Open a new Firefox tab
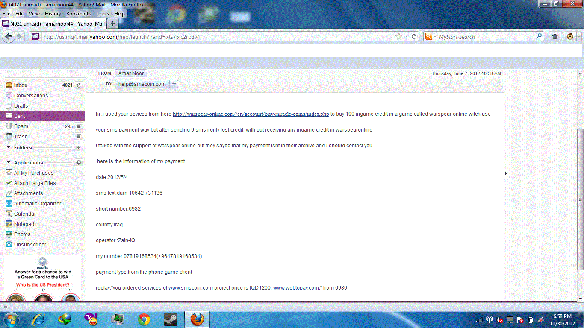This screenshot has height=328, width=584. tap(113, 23)
